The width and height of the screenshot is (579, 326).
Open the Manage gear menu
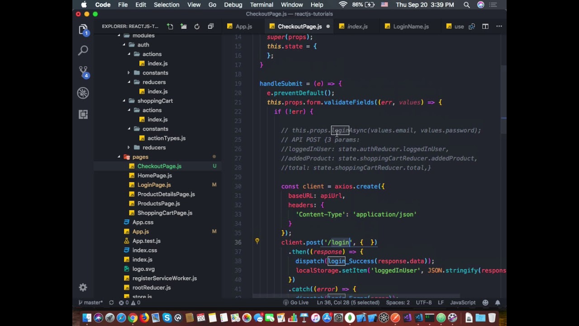(x=83, y=288)
